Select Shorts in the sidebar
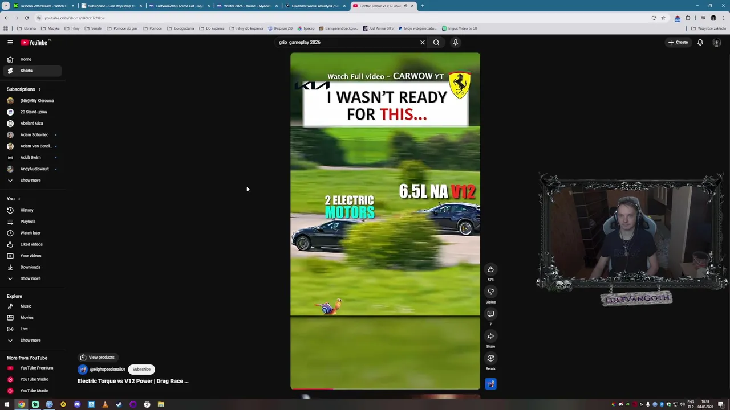 click(31, 71)
